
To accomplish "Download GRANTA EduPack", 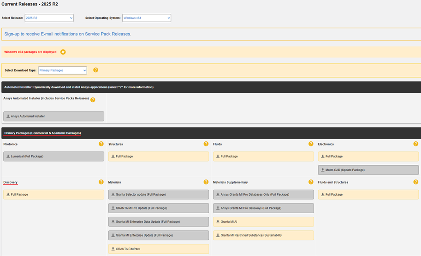I will pyautogui.click(x=158, y=249).
